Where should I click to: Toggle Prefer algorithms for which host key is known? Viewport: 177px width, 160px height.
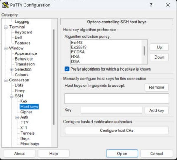point(67,69)
